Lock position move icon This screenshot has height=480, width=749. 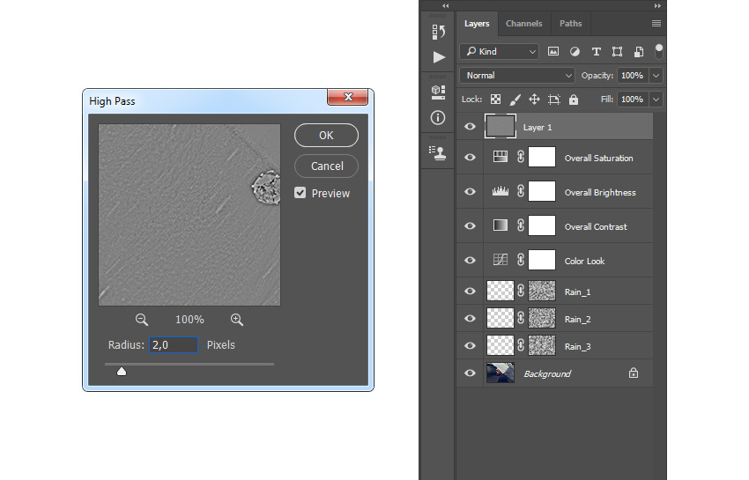click(x=534, y=100)
